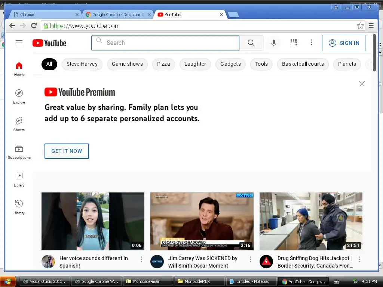Go to Home in the sidebar
Screen dimensions: 383x287
(19, 69)
